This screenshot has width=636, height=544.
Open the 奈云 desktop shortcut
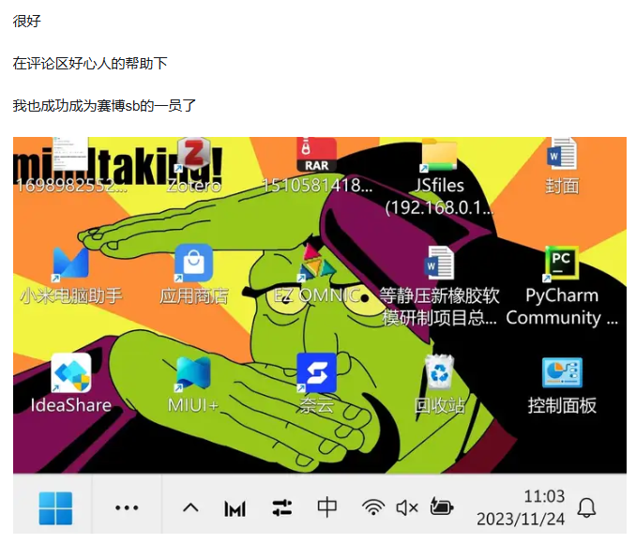pos(317,372)
